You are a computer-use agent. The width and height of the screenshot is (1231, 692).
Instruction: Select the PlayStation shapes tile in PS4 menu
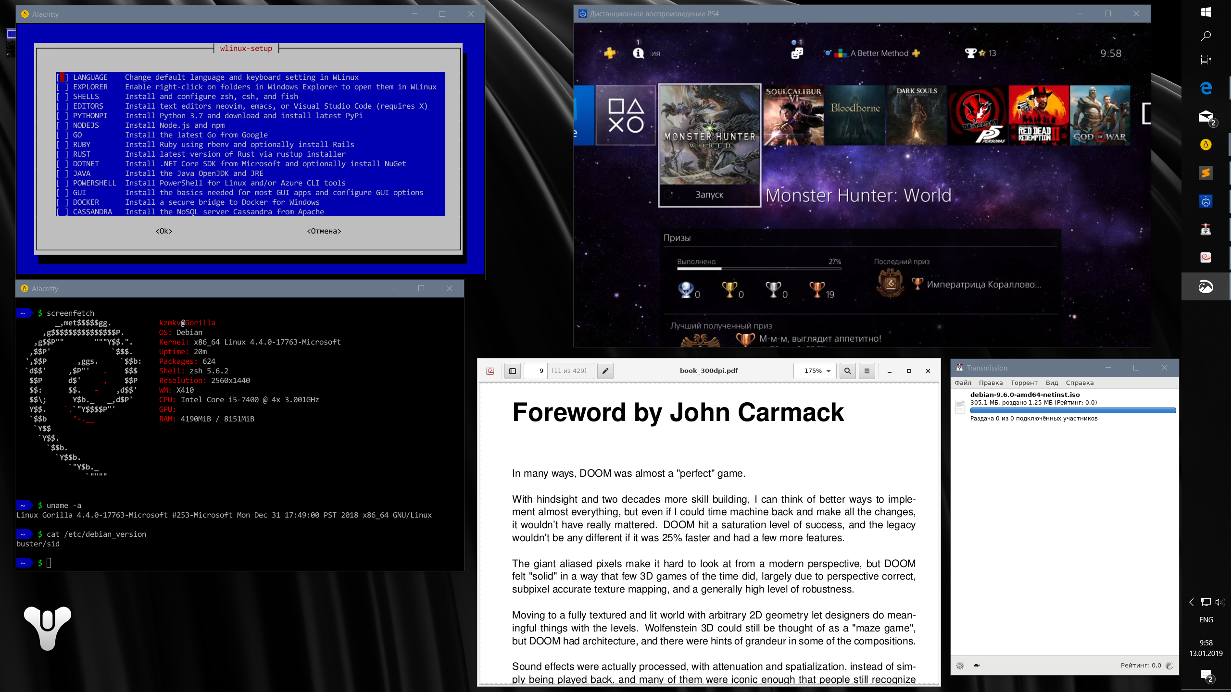626,115
